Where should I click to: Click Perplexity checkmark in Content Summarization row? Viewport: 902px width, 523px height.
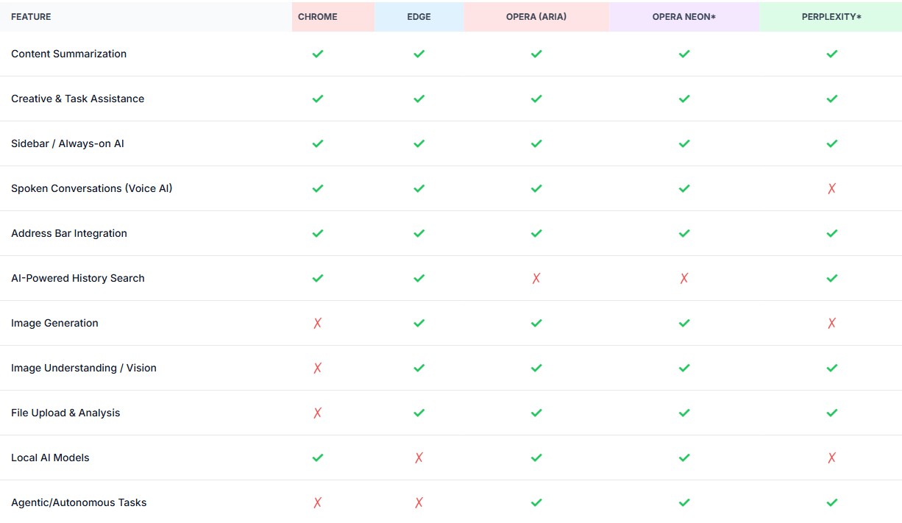coord(831,54)
